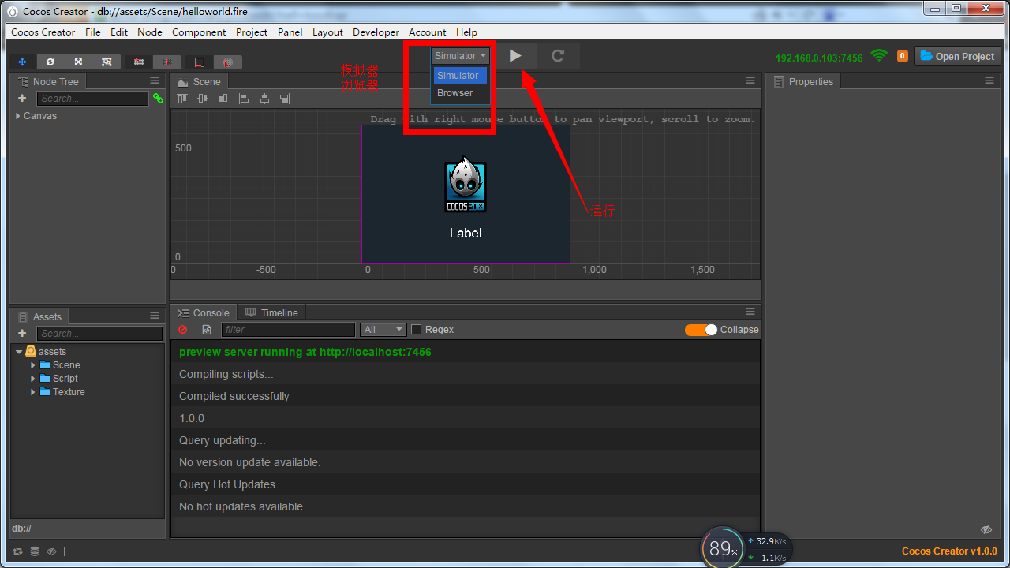Collapse the assets root folder
The width and height of the screenshot is (1010, 568).
coord(19,352)
